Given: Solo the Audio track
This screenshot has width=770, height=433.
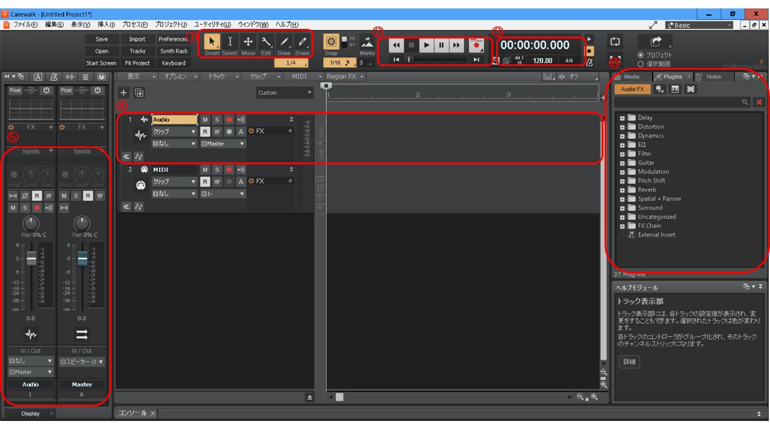Looking at the screenshot, I should pyautogui.click(x=217, y=120).
